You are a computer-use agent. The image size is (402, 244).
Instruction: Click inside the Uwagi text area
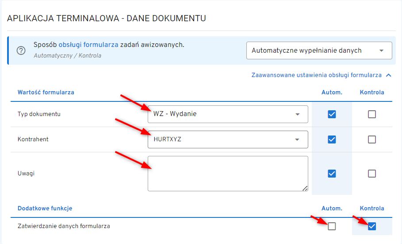[x=226, y=173]
